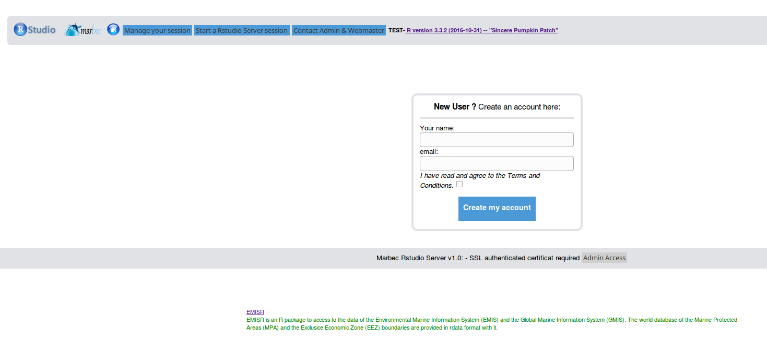Screen dimensions: 767x339
Task: Click the bold TEST- label
Action: tap(396, 30)
